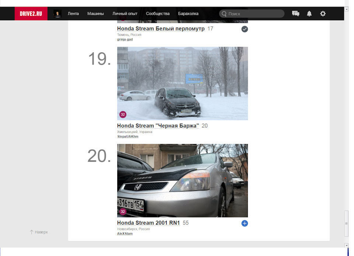Image resolution: width=354 pixels, height=256 pixels.
Task: Click the vertical scrollbar thumb
Action: [347, 223]
